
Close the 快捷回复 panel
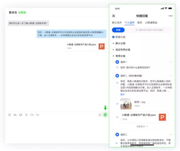(x=114, y=16)
